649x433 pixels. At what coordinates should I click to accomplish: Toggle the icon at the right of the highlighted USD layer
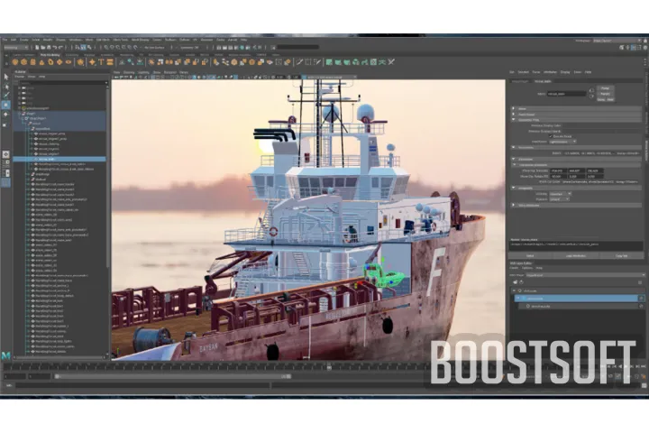point(641,299)
